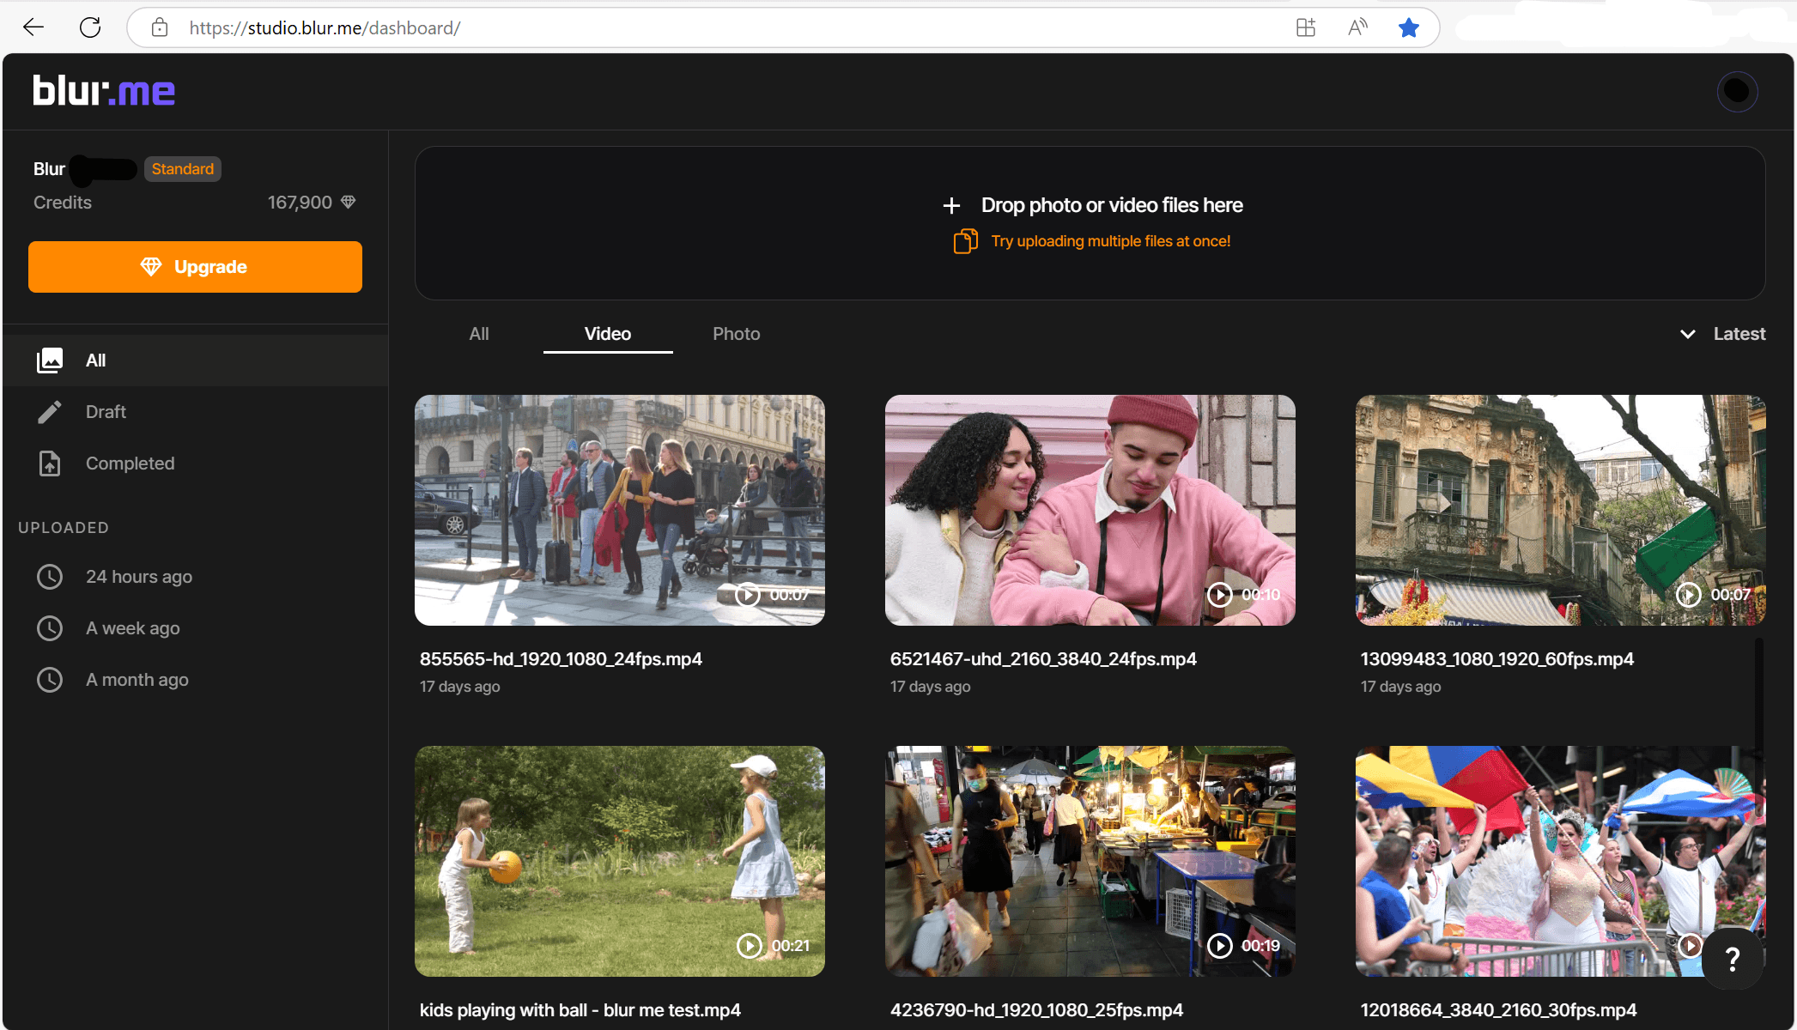Image resolution: width=1797 pixels, height=1030 pixels.
Task: Switch to the All media tab
Action: [479, 334]
